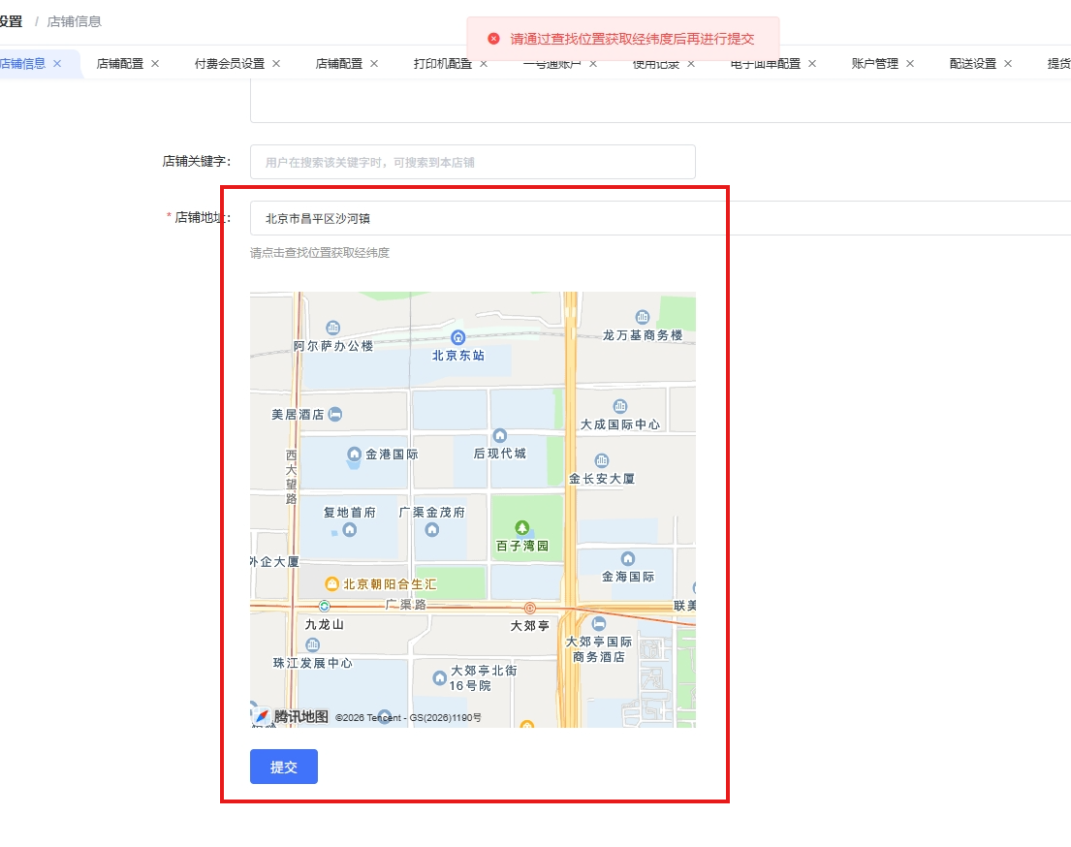Select the 美居酒店 hotel icon

(x=335, y=414)
